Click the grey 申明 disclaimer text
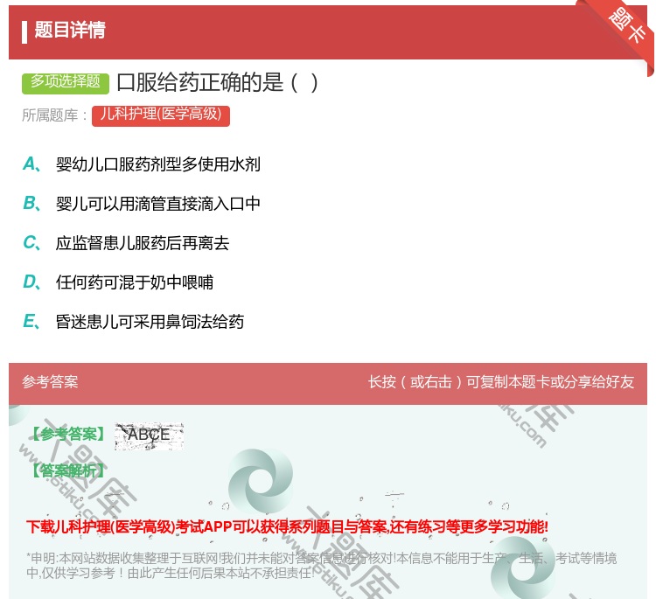The image size is (656, 599). coord(321,565)
